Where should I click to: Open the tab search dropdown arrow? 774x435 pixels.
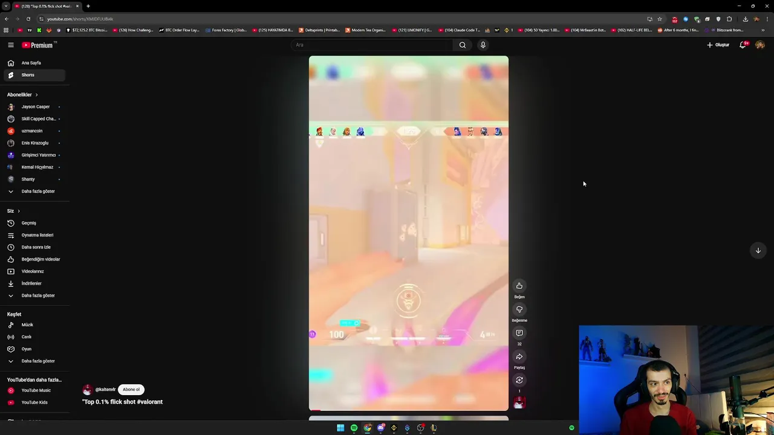[x=6, y=6]
